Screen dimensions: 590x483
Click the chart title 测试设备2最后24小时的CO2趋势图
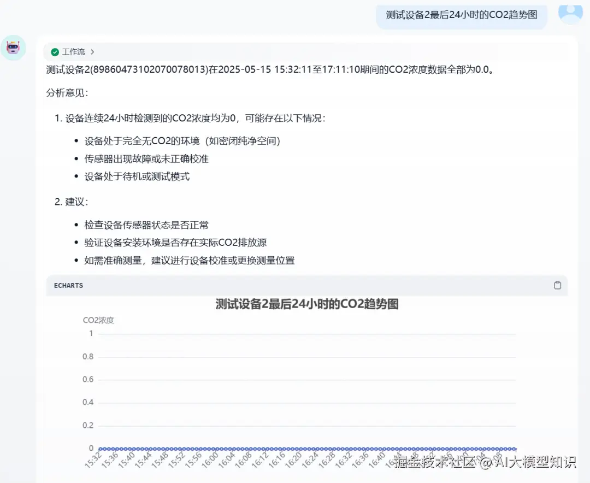point(306,304)
